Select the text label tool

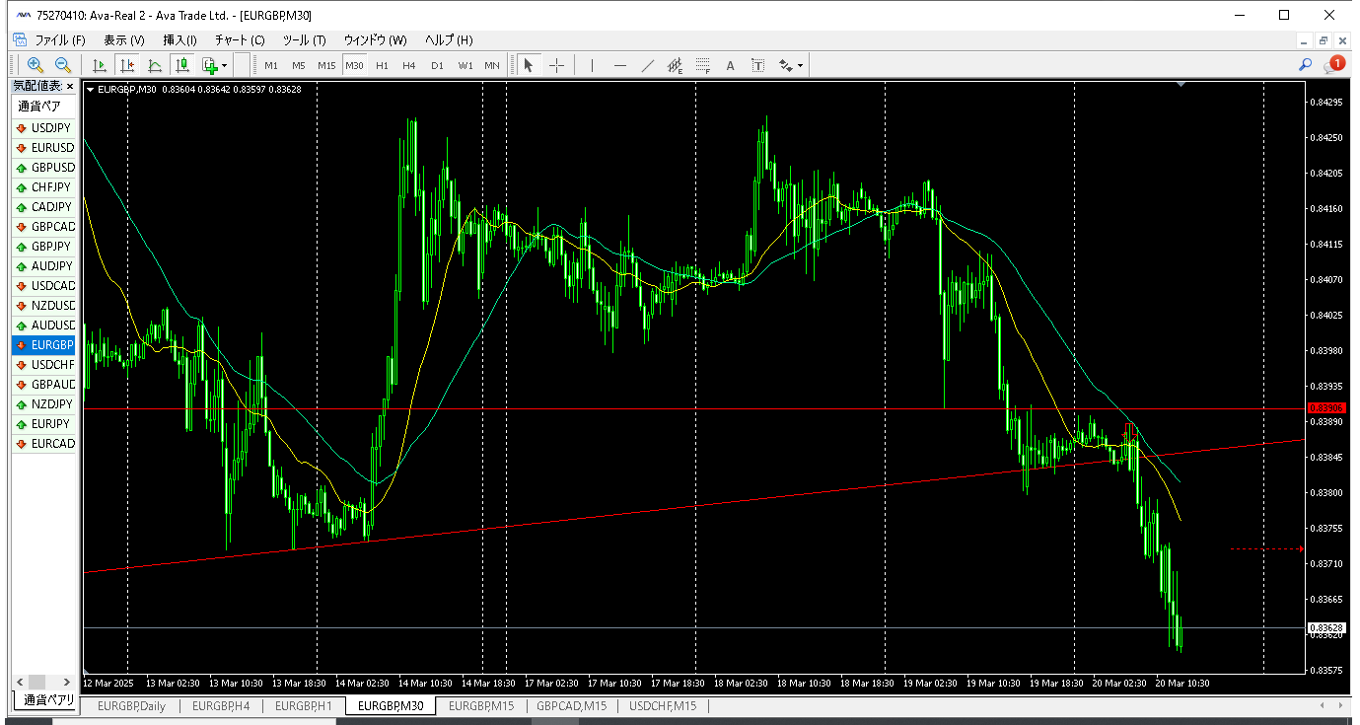pyautogui.click(x=757, y=65)
